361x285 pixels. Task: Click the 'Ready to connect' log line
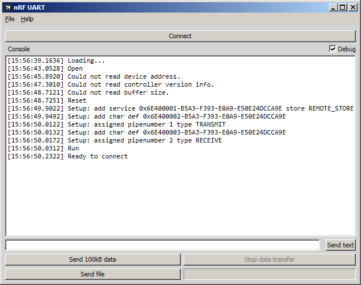68,156
